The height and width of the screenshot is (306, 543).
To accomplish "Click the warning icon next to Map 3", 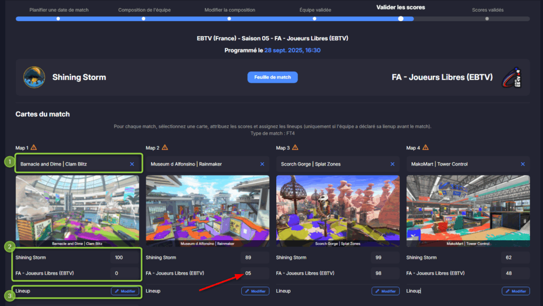I will coord(294,148).
